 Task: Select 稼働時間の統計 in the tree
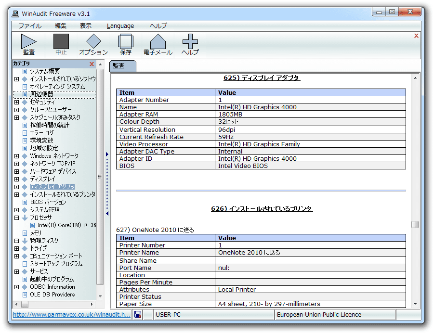[x=50, y=125]
